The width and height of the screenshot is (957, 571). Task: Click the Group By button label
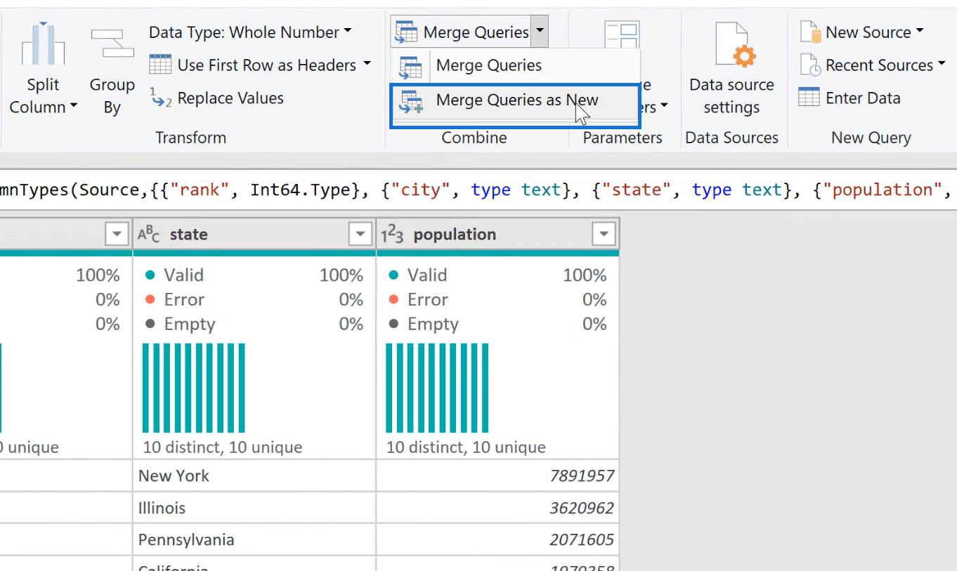[x=112, y=96]
